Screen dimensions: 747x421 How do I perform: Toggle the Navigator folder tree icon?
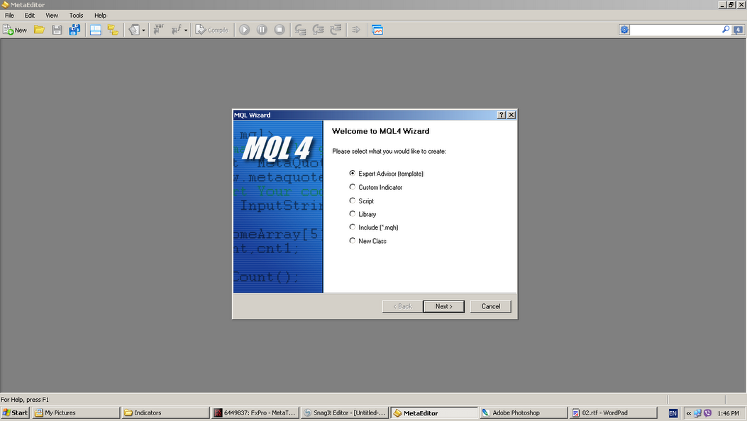point(113,30)
